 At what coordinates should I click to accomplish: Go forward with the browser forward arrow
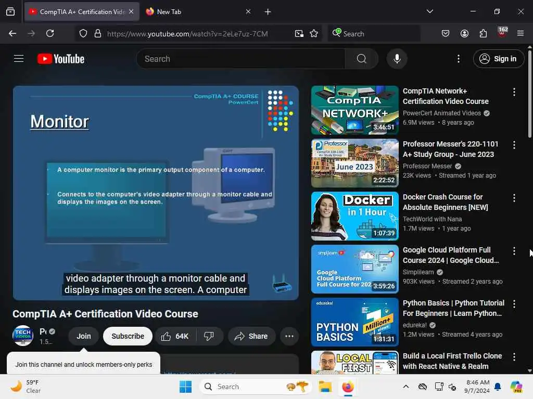click(31, 33)
